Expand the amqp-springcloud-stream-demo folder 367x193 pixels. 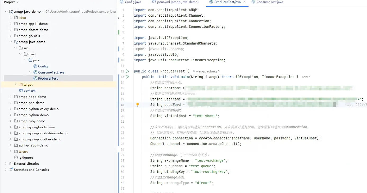tap(11, 133)
